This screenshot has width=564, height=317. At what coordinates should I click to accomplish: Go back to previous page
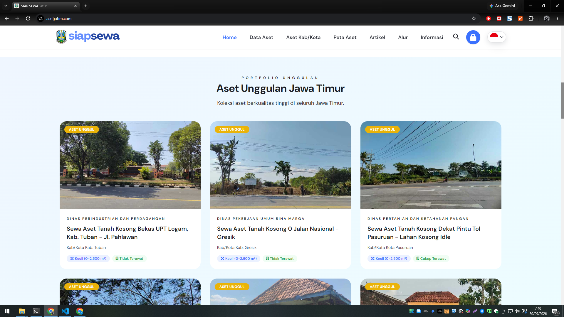[7, 18]
